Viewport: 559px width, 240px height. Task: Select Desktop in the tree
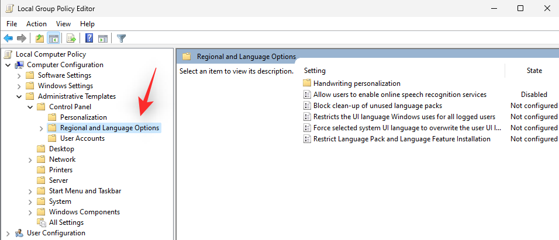pos(61,149)
